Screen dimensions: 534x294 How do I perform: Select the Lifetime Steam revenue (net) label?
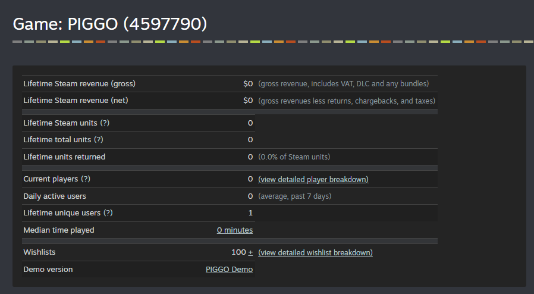tap(76, 101)
